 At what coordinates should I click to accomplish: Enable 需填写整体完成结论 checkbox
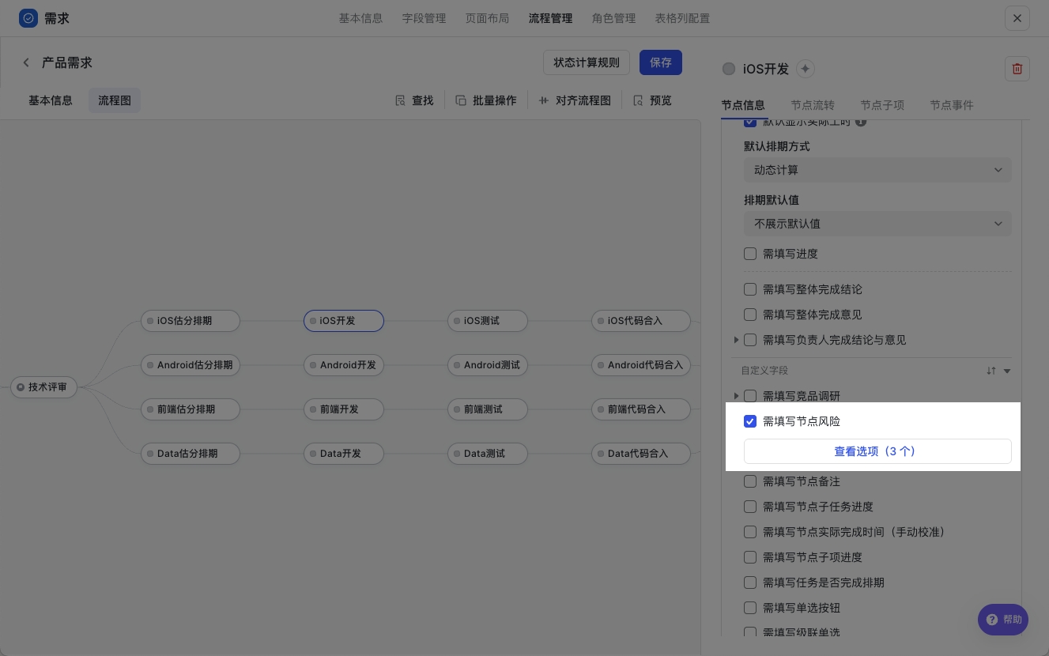pyautogui.click(x=750, y=289)
